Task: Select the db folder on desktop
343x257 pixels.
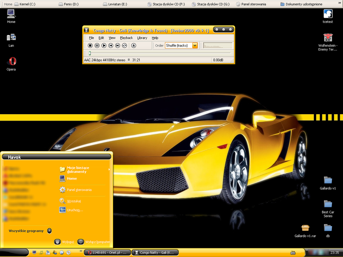Action: point(328,231)
